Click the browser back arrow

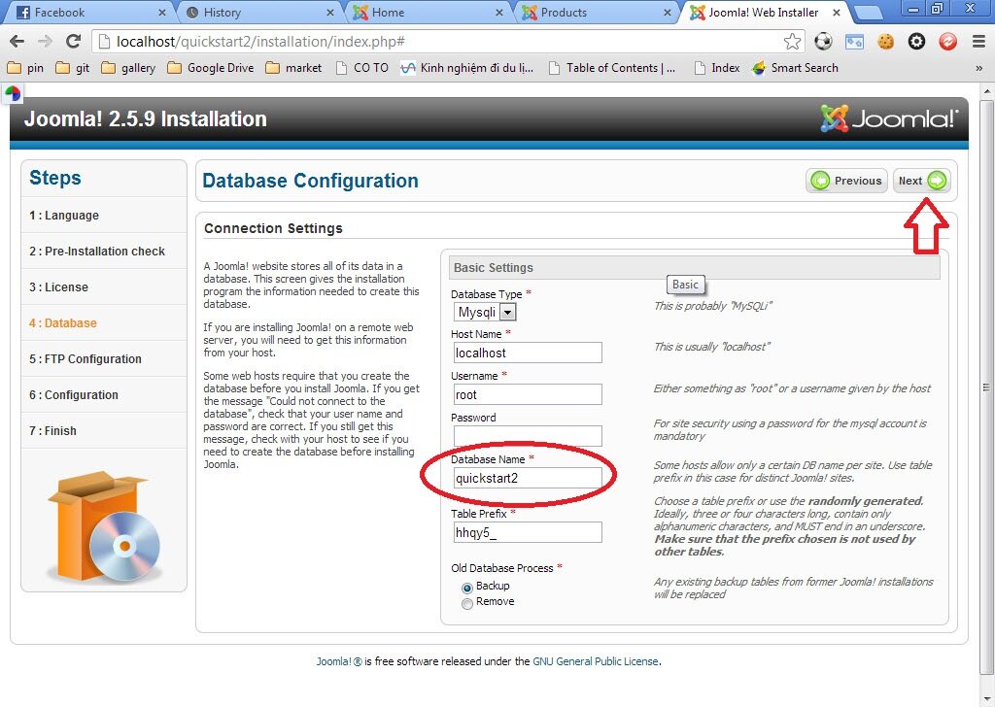[17, 42]
